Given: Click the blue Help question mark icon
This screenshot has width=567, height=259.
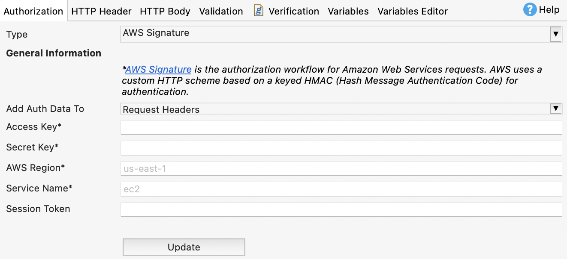Looking at the screenshot, I should click(x=530, y=10).
